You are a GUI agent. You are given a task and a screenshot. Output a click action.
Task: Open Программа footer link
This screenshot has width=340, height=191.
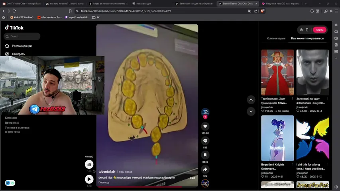(x=12, y=123)
